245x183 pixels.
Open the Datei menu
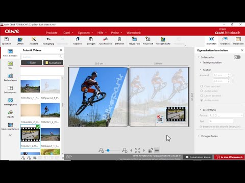tap(68, 33)
